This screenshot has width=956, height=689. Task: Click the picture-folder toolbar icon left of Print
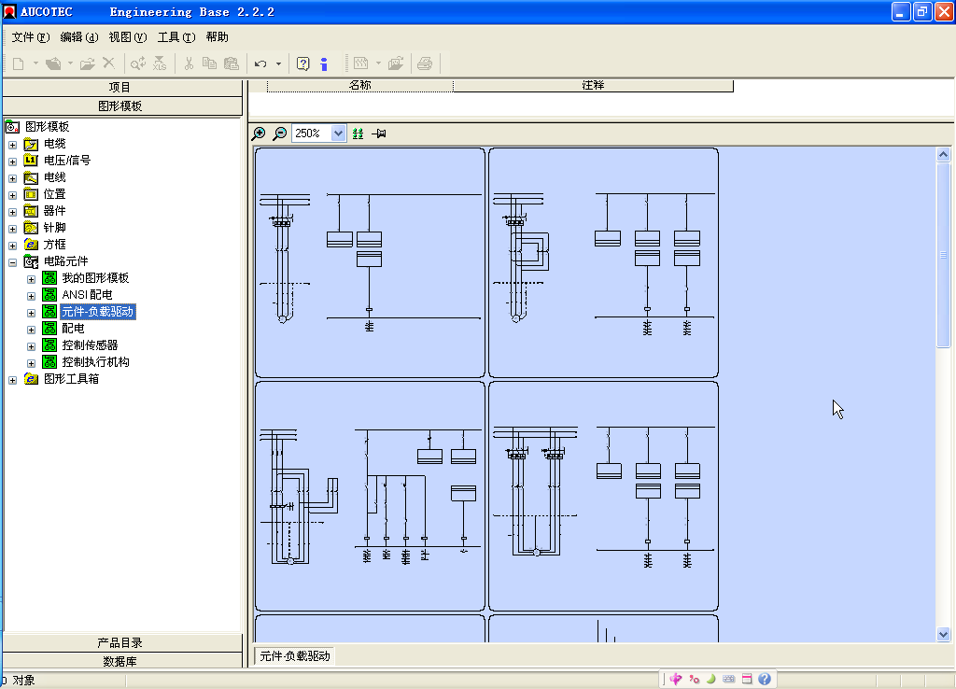click(x=396, y=63)
